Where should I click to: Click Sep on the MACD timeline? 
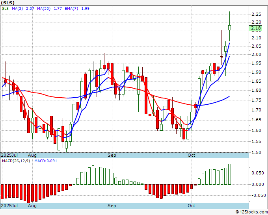tap(112, 206)
